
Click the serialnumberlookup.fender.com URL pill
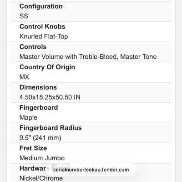(91, 170)
